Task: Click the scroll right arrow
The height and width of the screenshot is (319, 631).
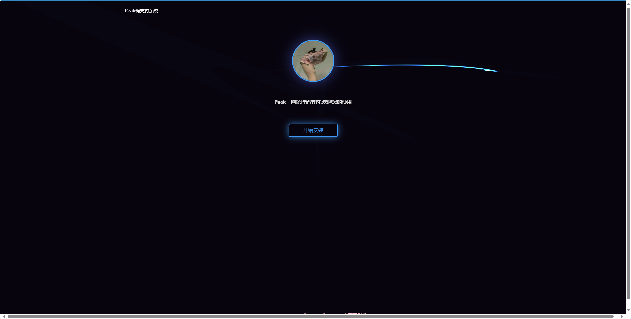Action: point(622,316)
